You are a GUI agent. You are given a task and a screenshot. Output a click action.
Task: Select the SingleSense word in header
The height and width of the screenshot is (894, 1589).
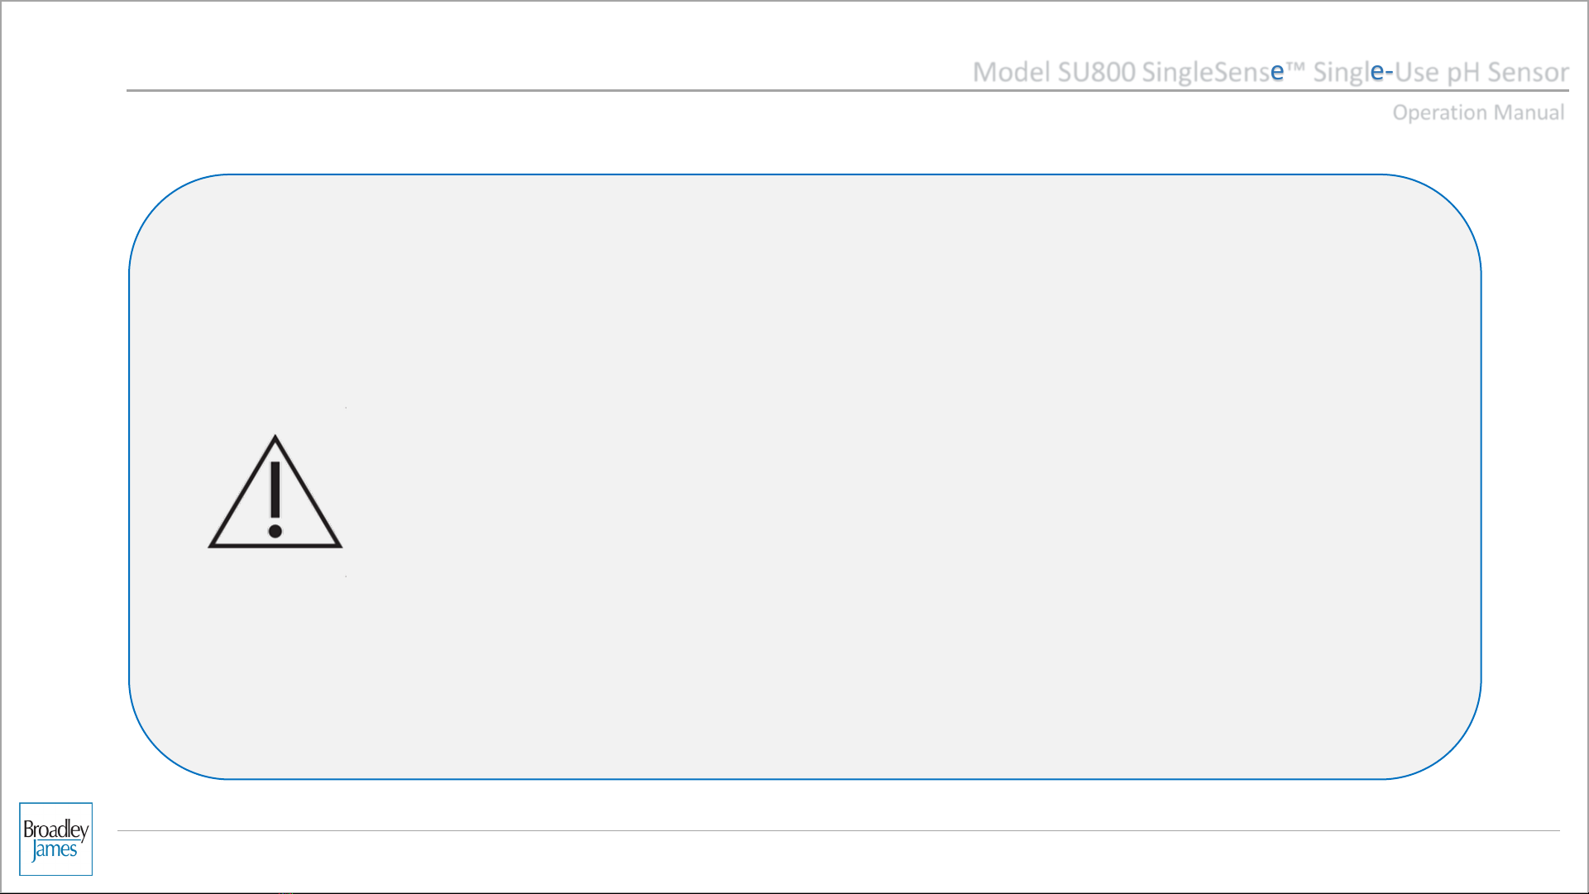pos(1213,73)
